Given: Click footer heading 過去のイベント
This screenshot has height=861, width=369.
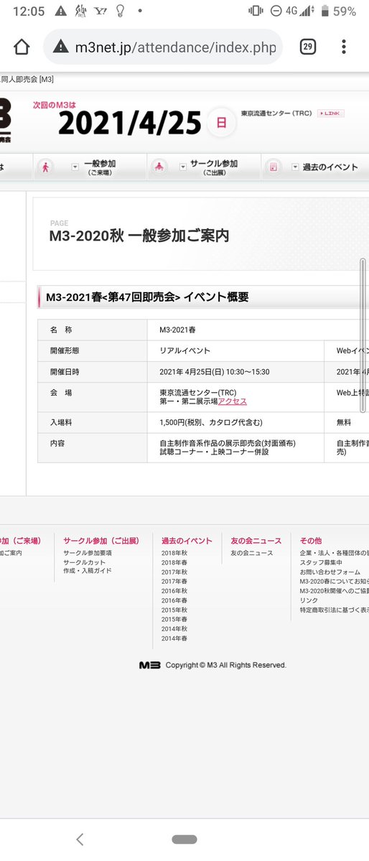Looking at the screenshot, I should (187, 541).
